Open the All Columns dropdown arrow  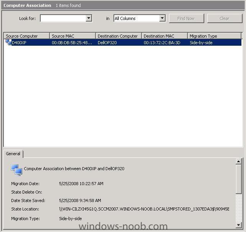point(162,18)
